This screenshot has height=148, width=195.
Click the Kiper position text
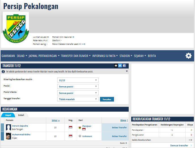point(14,138)
